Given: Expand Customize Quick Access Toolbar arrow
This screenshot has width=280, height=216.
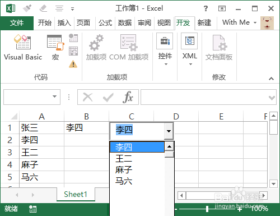Looking at the screenshot, I should 72,9.
